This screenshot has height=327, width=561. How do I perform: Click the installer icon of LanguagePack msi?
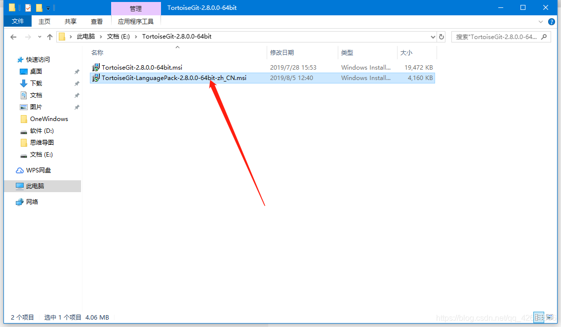click(x=95, y=78)
